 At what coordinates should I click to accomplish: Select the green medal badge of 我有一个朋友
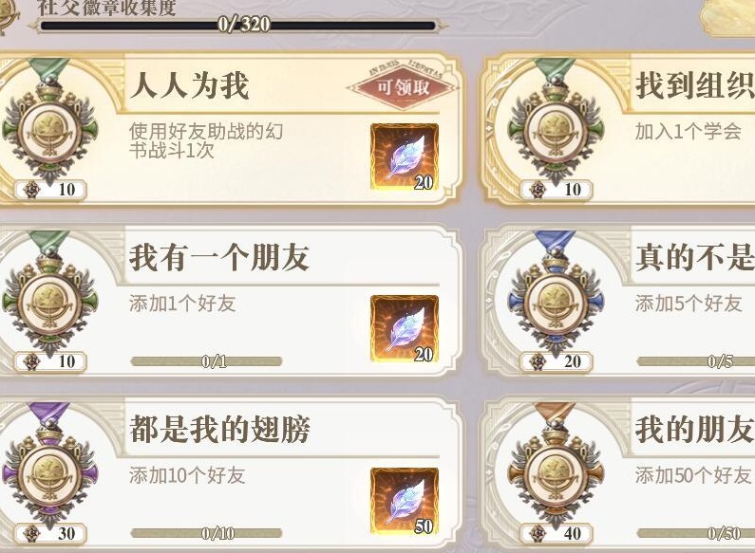(x=49, y=292)
